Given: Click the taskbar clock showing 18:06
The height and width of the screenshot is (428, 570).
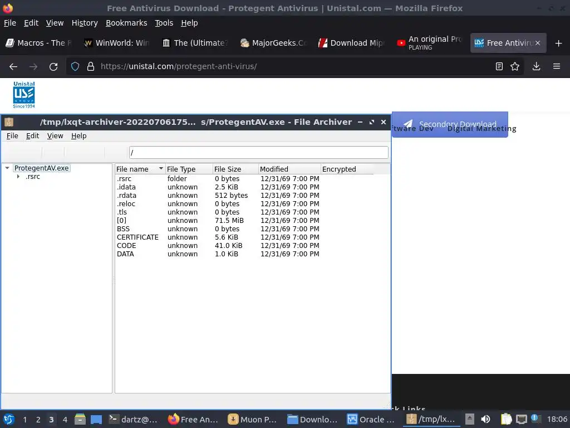Looking at the screenshot, I should pyautogui.click(x=557, y=419).
